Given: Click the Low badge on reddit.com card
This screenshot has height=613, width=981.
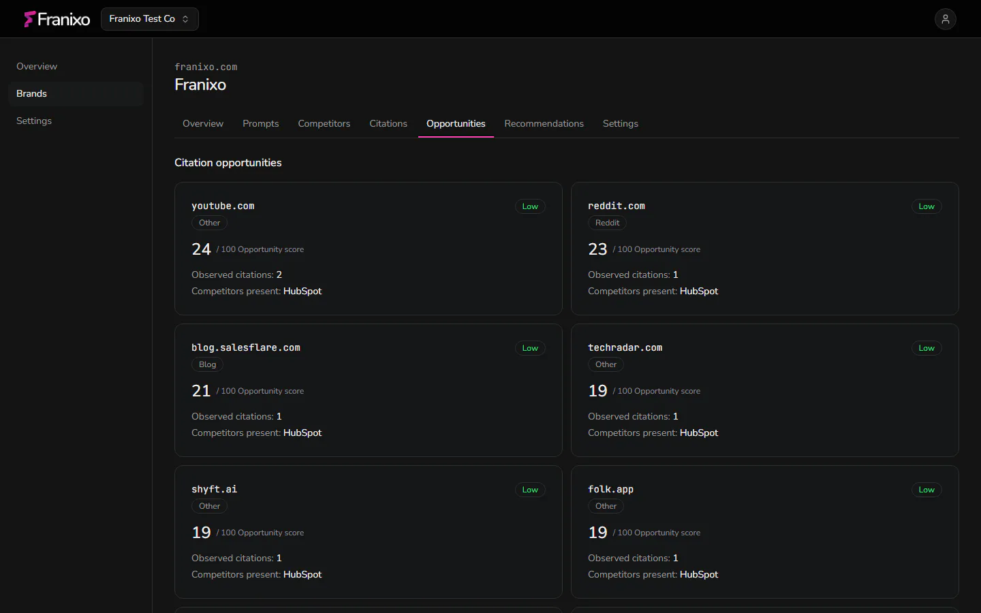Looking at the screenshot, I should (x=926, y=206).
